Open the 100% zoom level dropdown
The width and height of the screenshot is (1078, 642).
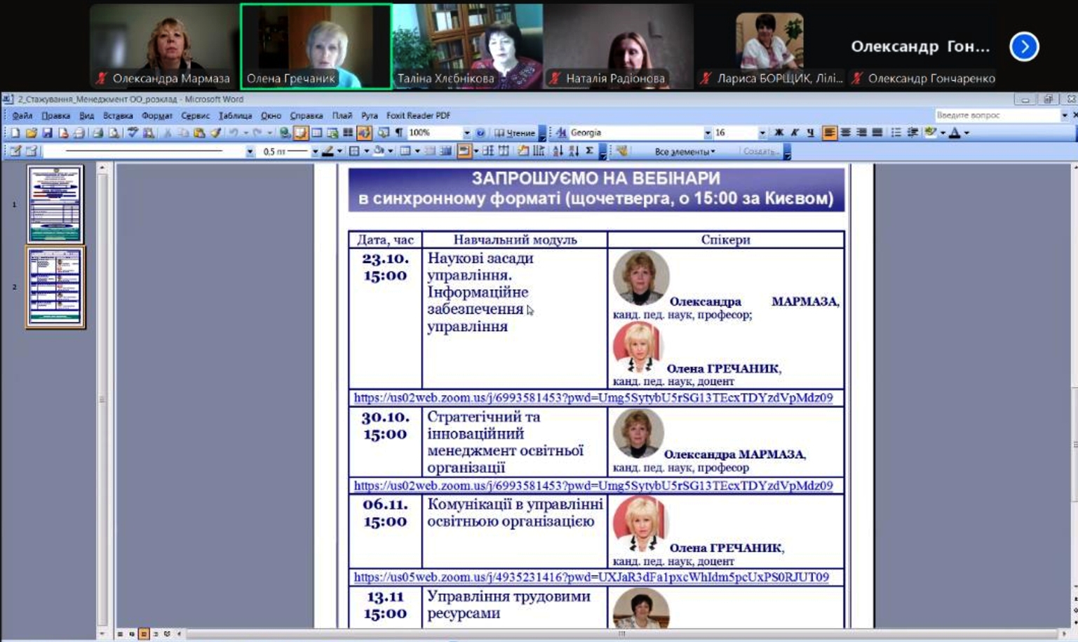point(466,133)
